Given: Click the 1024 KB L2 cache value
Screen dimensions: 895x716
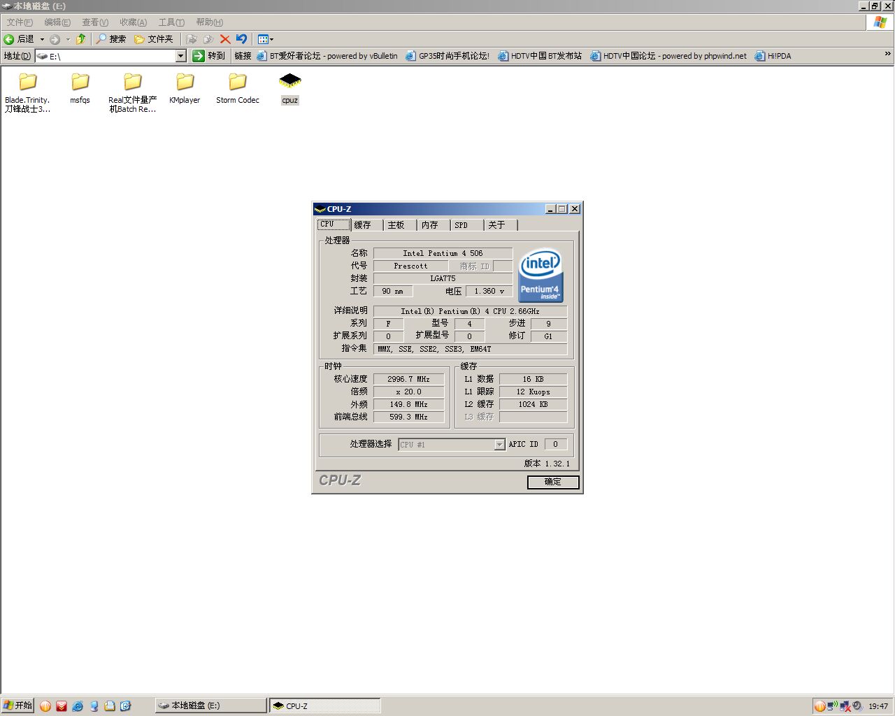Looking at the screenshot, I should (533, 404).
